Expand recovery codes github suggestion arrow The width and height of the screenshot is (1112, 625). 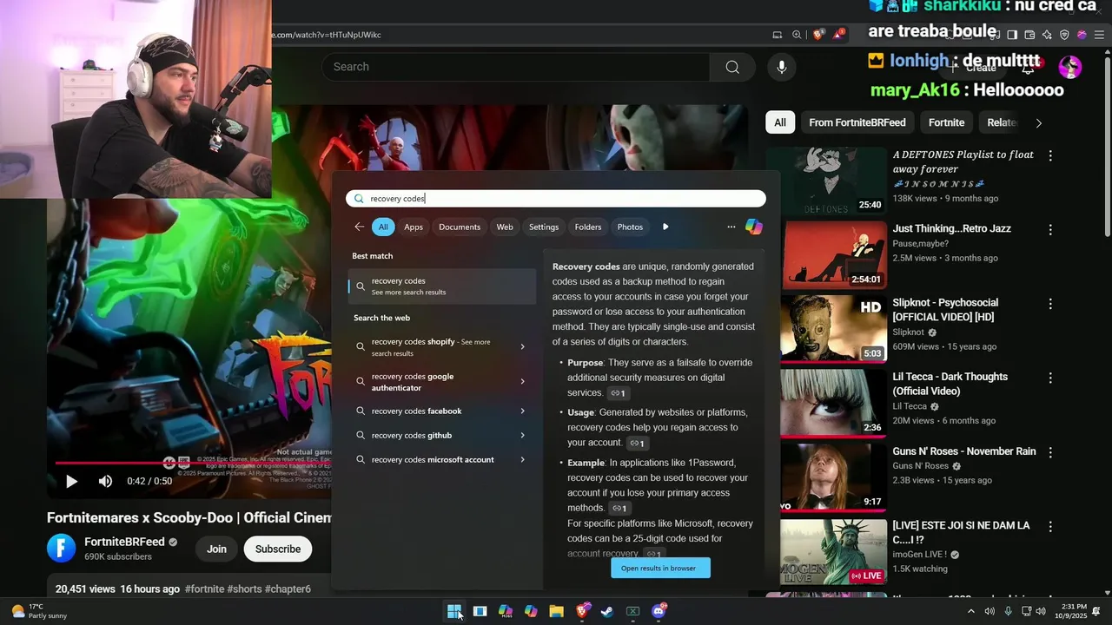(x=522, y=435)
